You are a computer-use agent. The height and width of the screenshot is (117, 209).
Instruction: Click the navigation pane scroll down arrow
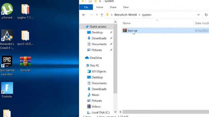115,112
